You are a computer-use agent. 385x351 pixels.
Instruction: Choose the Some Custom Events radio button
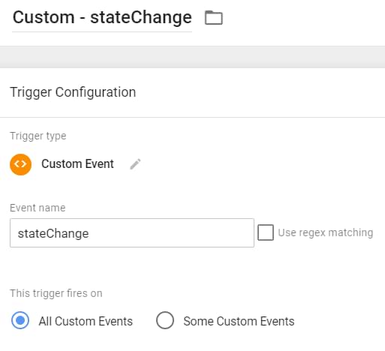(165, 320)
